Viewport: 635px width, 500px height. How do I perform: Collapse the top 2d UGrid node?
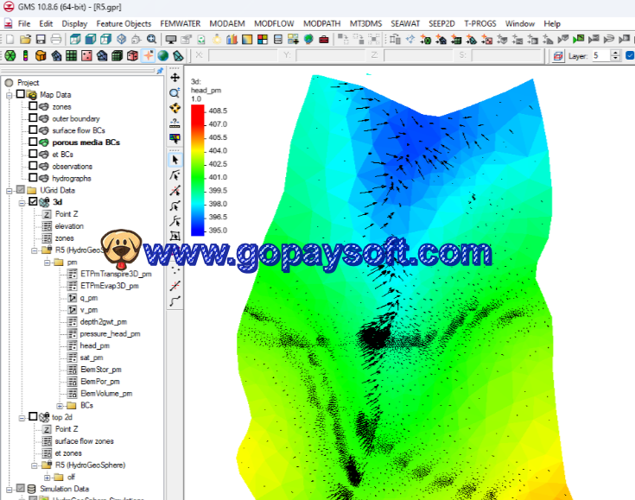point(22,418)
